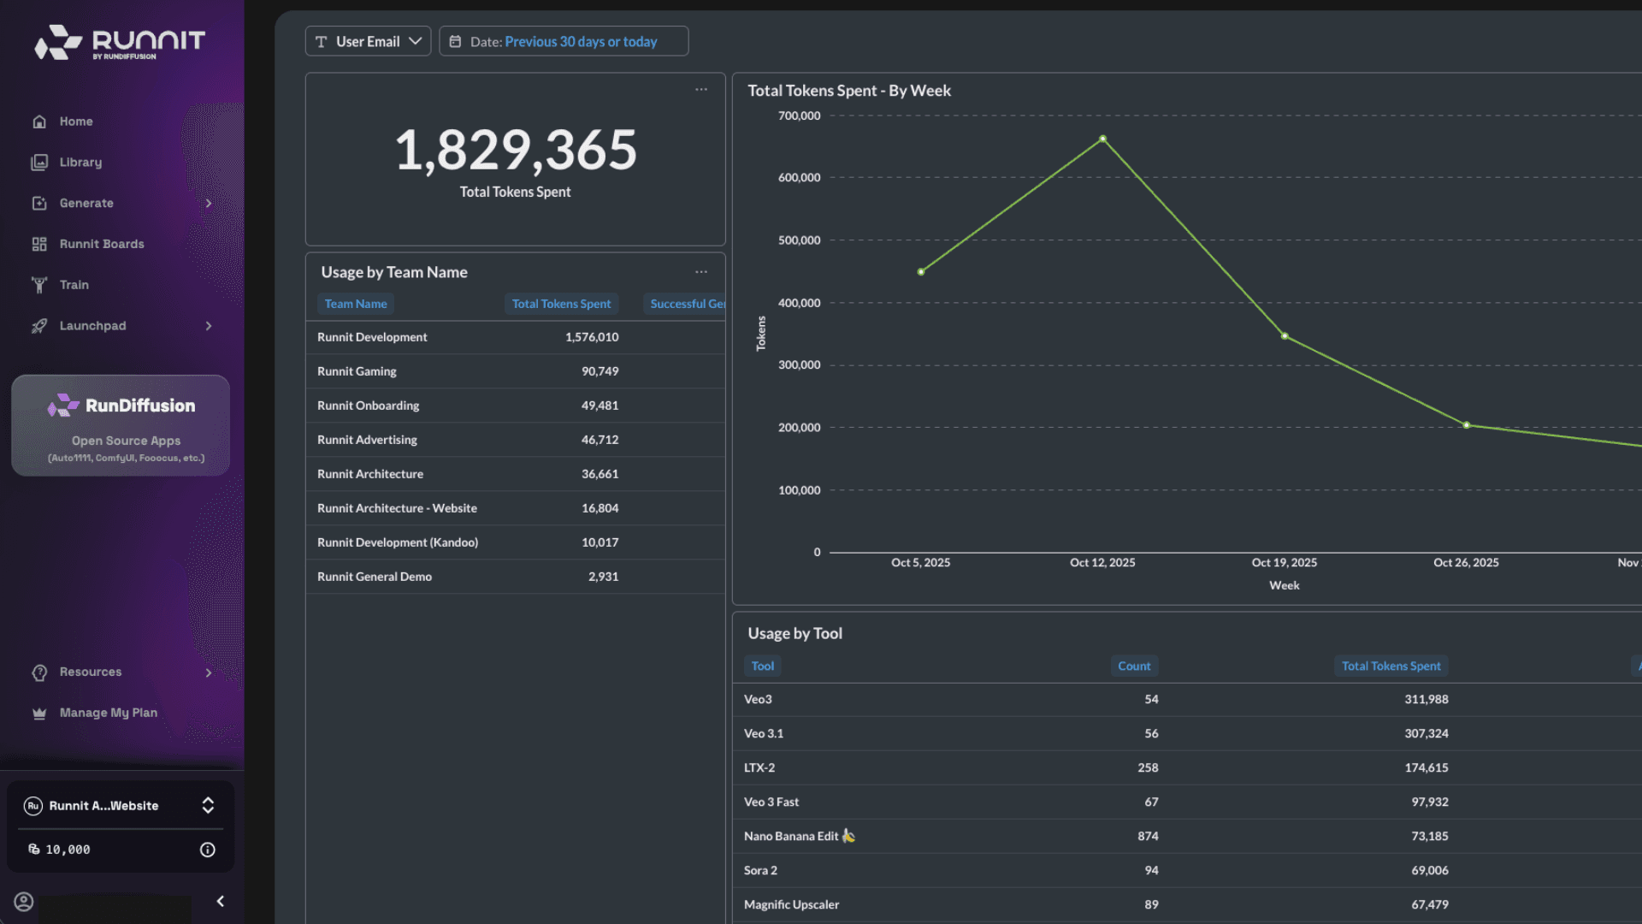Click the 874 count for Nano Banana Edit
1642x924 pixels.
pos(1148,837)
